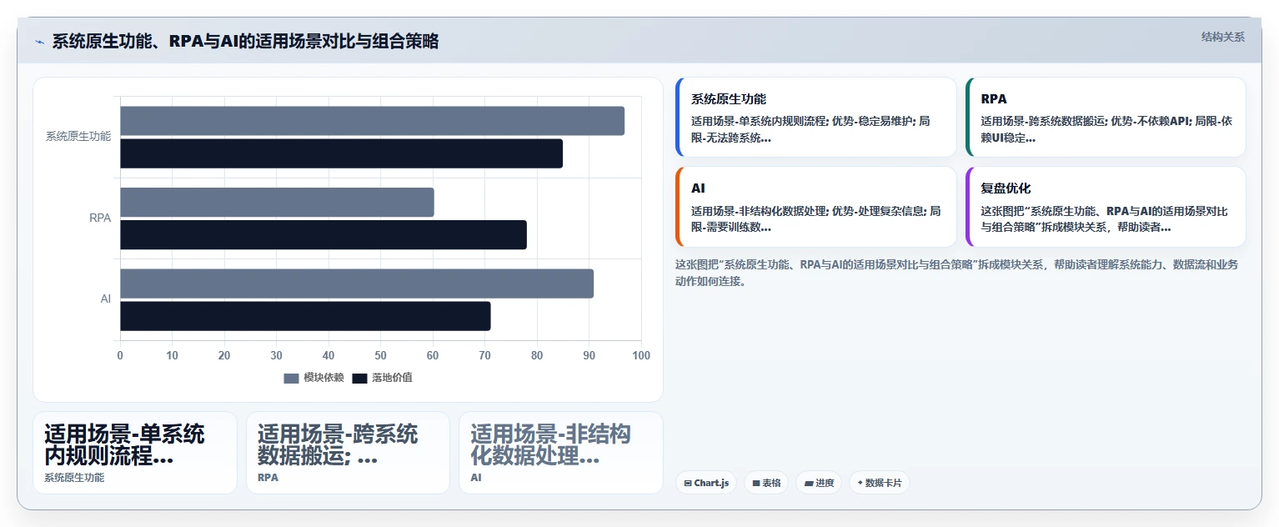This screenshot has height=527, width=1279.
Task: Click the dark 落地价值 bar for AI
Action: [305, 316]
